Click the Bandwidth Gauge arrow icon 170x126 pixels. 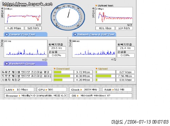[7, 64]
